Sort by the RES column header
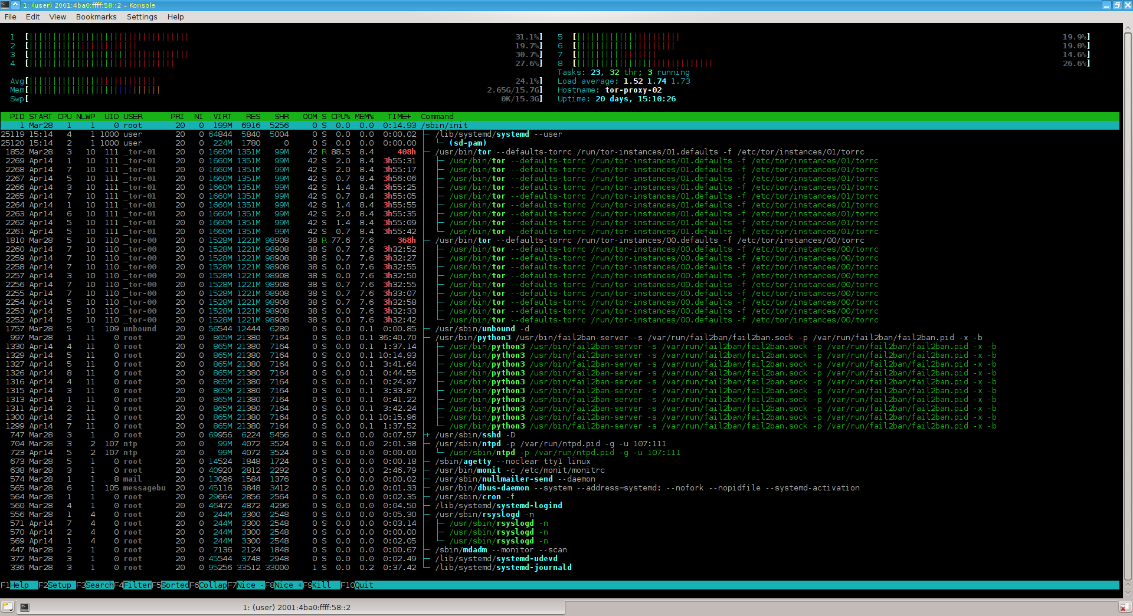 coord(253,116)
